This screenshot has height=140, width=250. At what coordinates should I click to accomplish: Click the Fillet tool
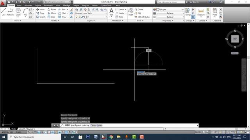[x=62, y=13]
